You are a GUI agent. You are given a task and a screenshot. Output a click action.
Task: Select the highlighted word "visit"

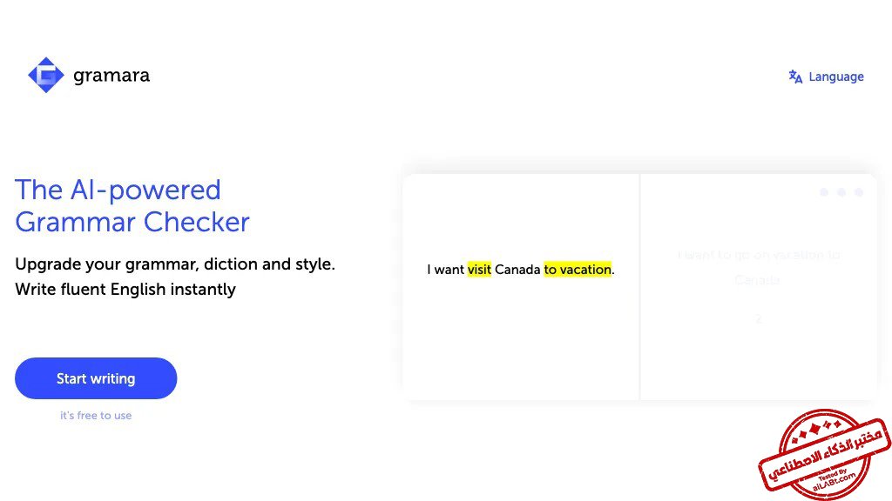pos(479,270)
